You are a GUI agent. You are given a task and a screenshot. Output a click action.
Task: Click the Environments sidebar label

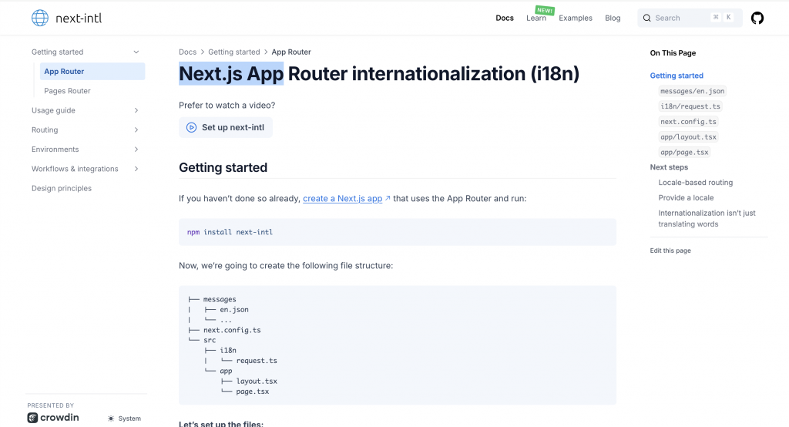click(55, 150)
